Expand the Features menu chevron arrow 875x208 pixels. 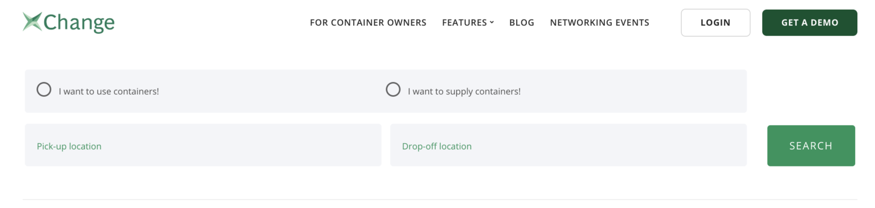point(492,23)
